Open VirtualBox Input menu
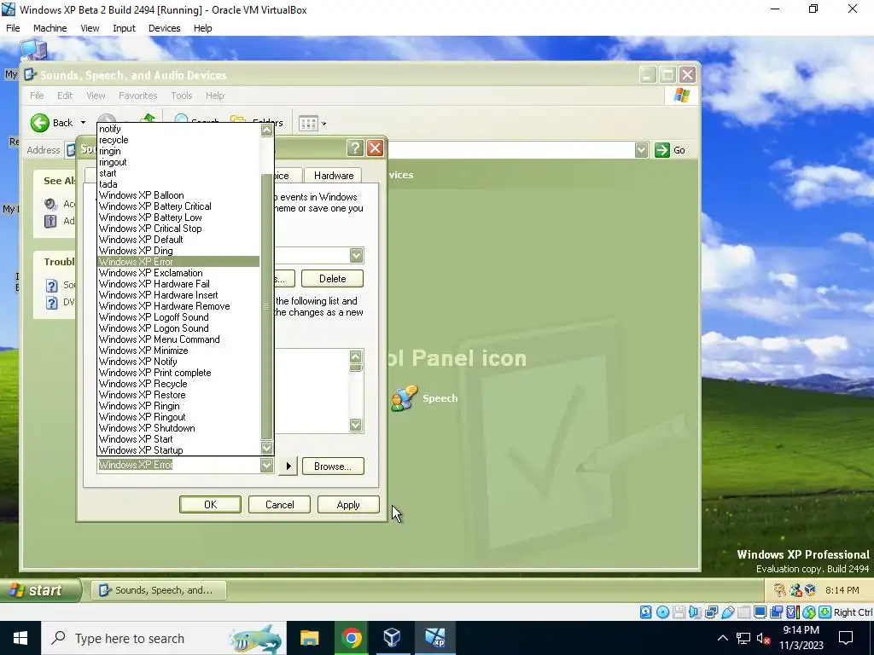 [124, 28]
